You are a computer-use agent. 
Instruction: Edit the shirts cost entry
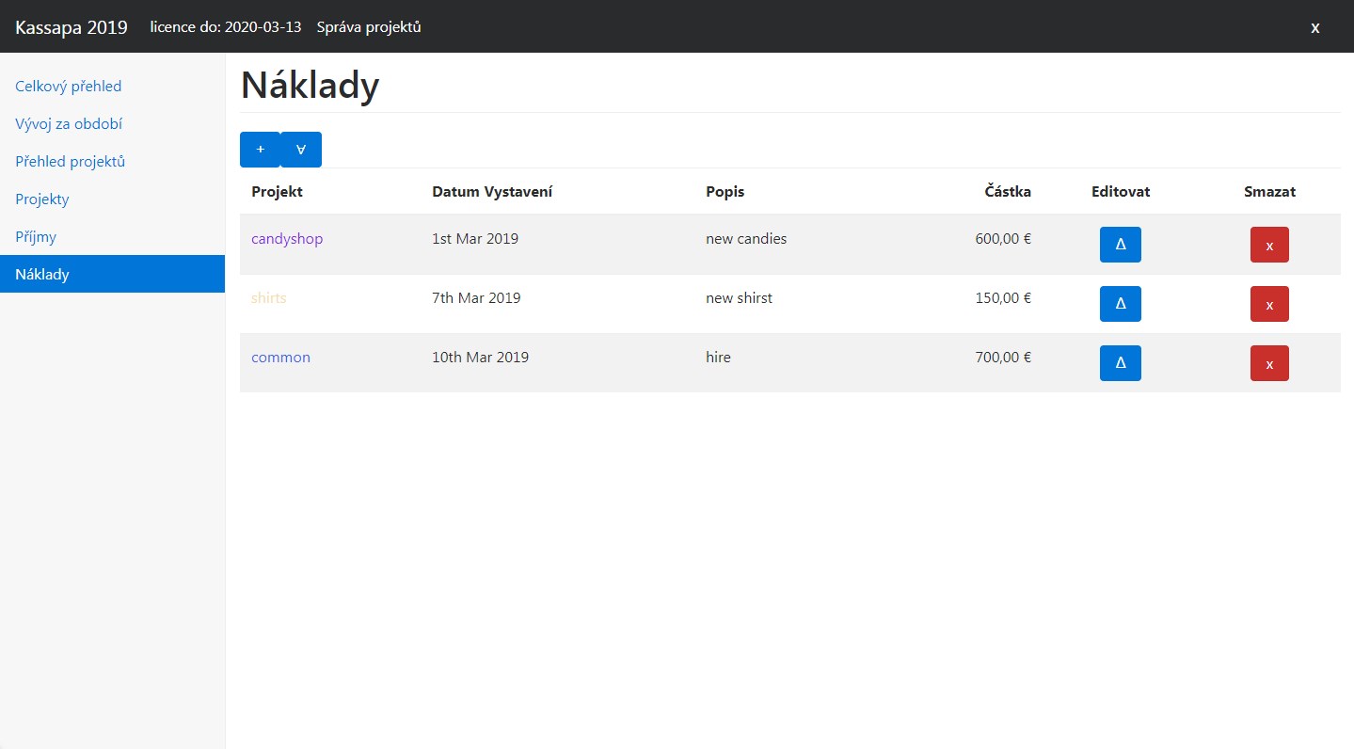coord(1120,304)
